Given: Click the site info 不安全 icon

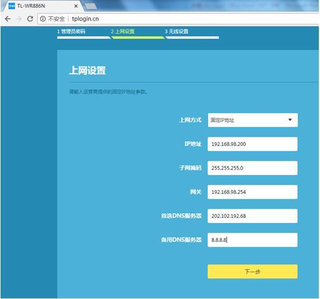Looking at the screenshot, I should [43, 19].
